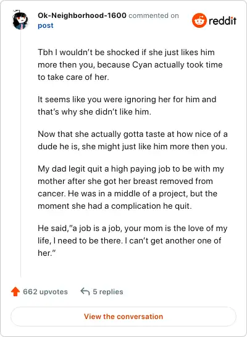This screenshot has height=337, width=247.
Task: Click the paragraph starting "Tbh I wouldn't be shocked"
Action: tap(130, 64)
